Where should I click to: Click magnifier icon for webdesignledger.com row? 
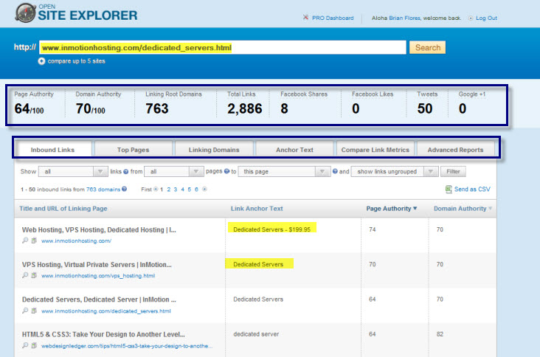pyautogui.click(x=25, y=345)
